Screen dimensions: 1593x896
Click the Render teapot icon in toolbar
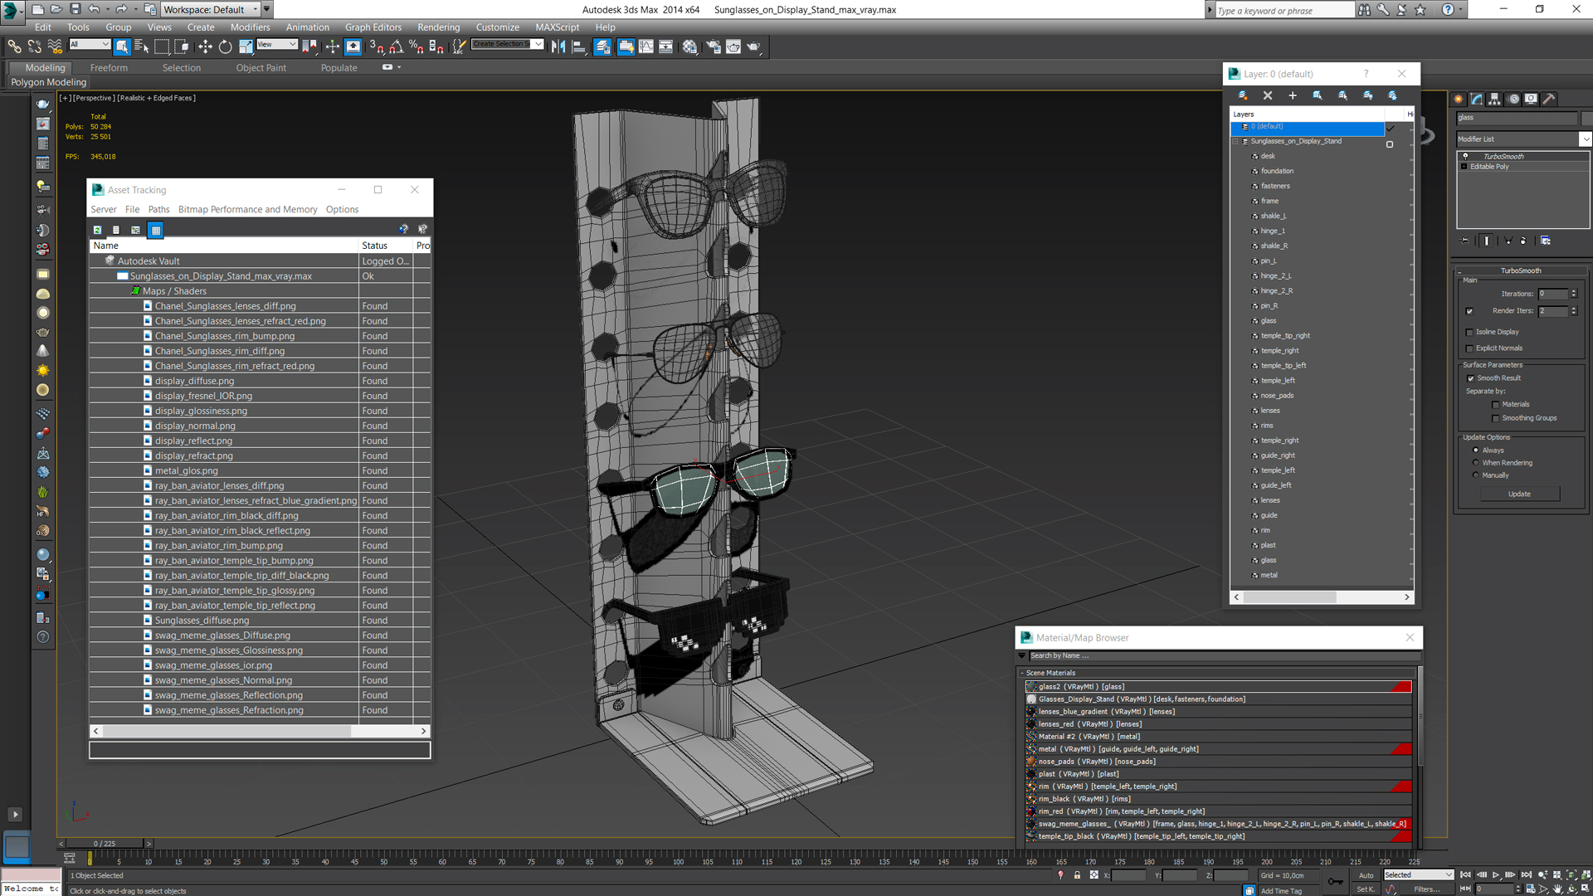[753, 47]
